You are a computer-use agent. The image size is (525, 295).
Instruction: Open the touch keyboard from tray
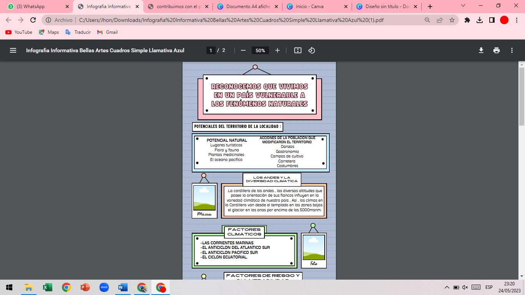(x=476, y=287)
